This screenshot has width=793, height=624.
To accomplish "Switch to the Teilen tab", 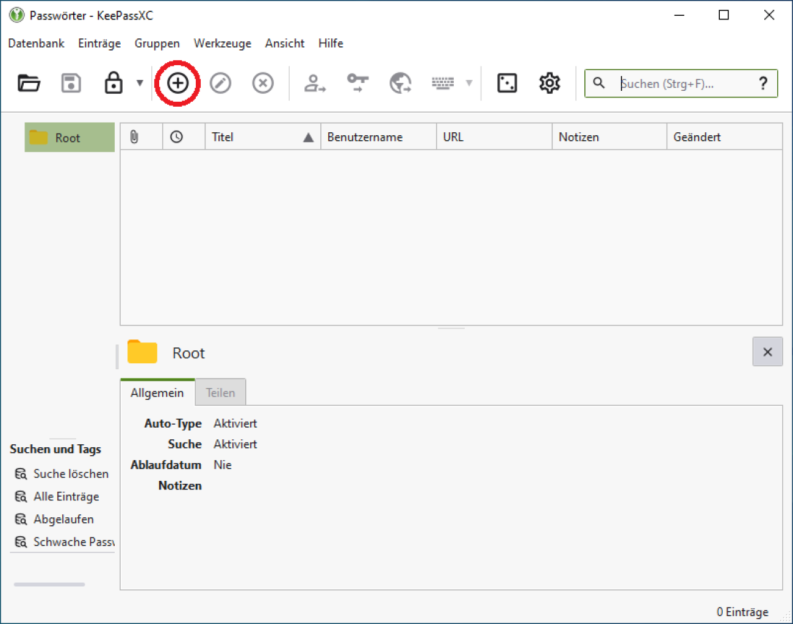I will [220, 392].
